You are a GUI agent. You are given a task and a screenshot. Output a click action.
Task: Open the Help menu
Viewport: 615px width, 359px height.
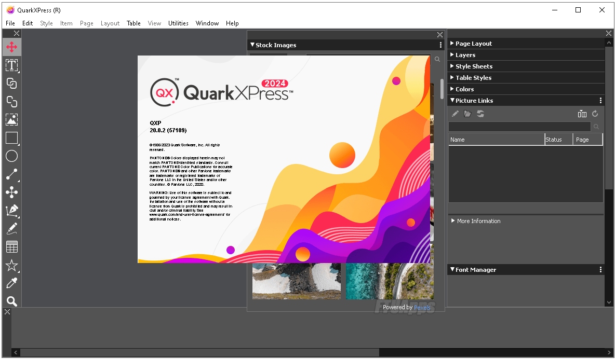(232, 23)
